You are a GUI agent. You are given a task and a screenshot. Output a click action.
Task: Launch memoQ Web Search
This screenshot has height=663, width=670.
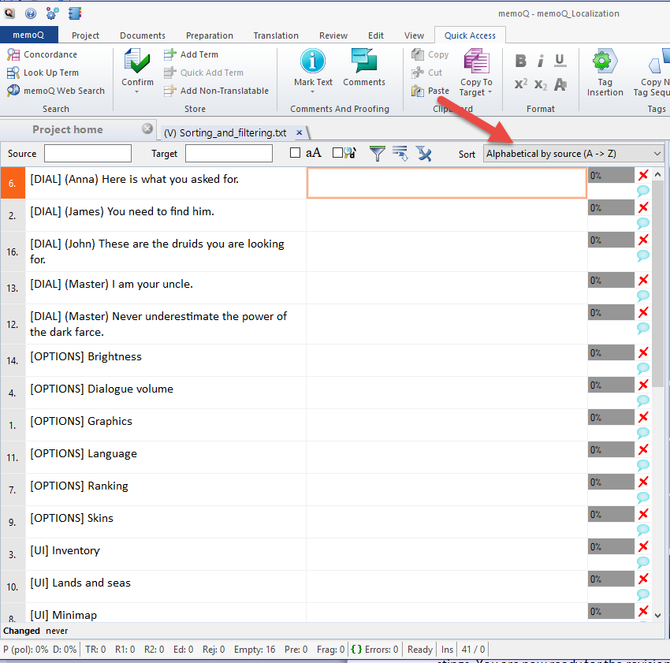tap(55, 91)
